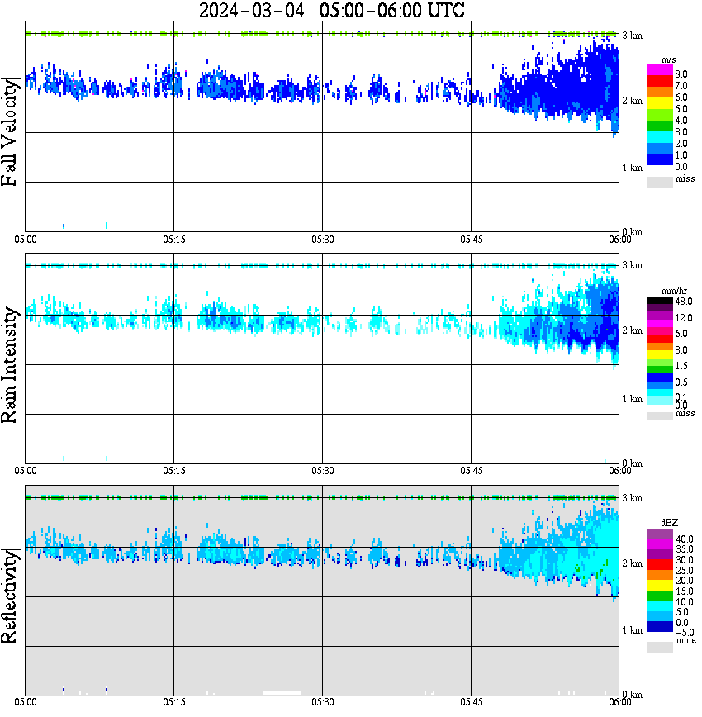Click the 05:45 tick label under Fall Velocity
Screen dimensions: 702x717
(x=472, y=240)
